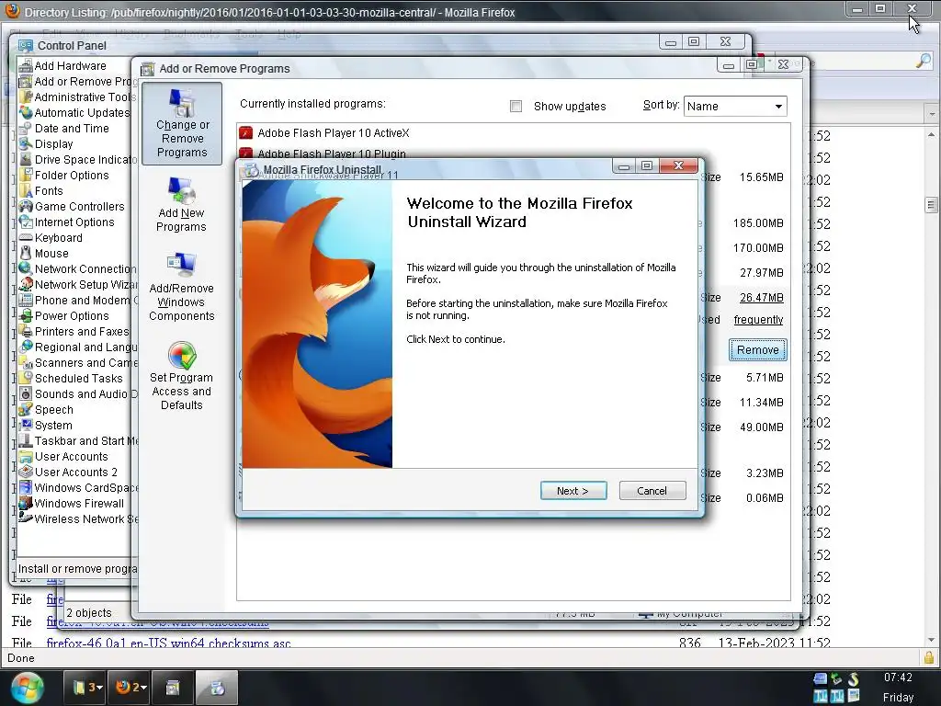This screenshot has height=706, width=941.
Task: Click the frequently used link
Action: 758,319
